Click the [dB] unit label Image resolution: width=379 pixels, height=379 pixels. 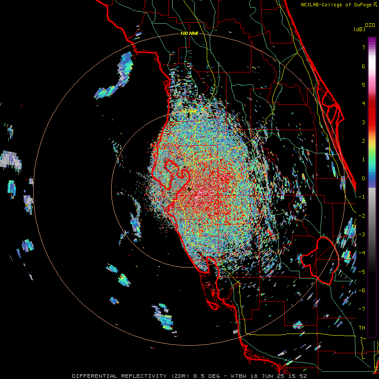(x=360, y=29)
